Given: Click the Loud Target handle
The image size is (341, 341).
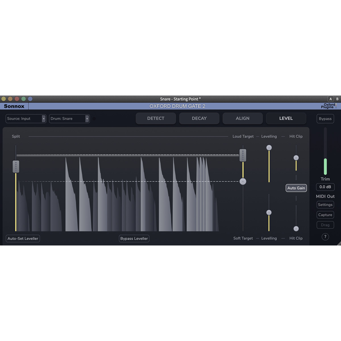Looking at the screenshot, I should (x=243, y=155).
